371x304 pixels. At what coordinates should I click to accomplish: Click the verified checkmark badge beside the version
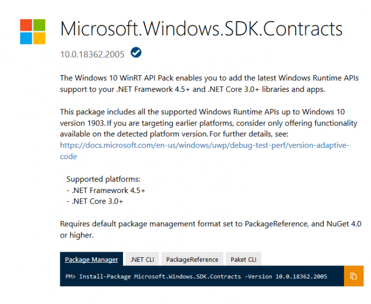(136, 53)
